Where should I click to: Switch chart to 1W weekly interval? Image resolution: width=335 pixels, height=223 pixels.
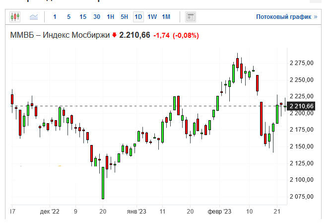tap(152, 17)
